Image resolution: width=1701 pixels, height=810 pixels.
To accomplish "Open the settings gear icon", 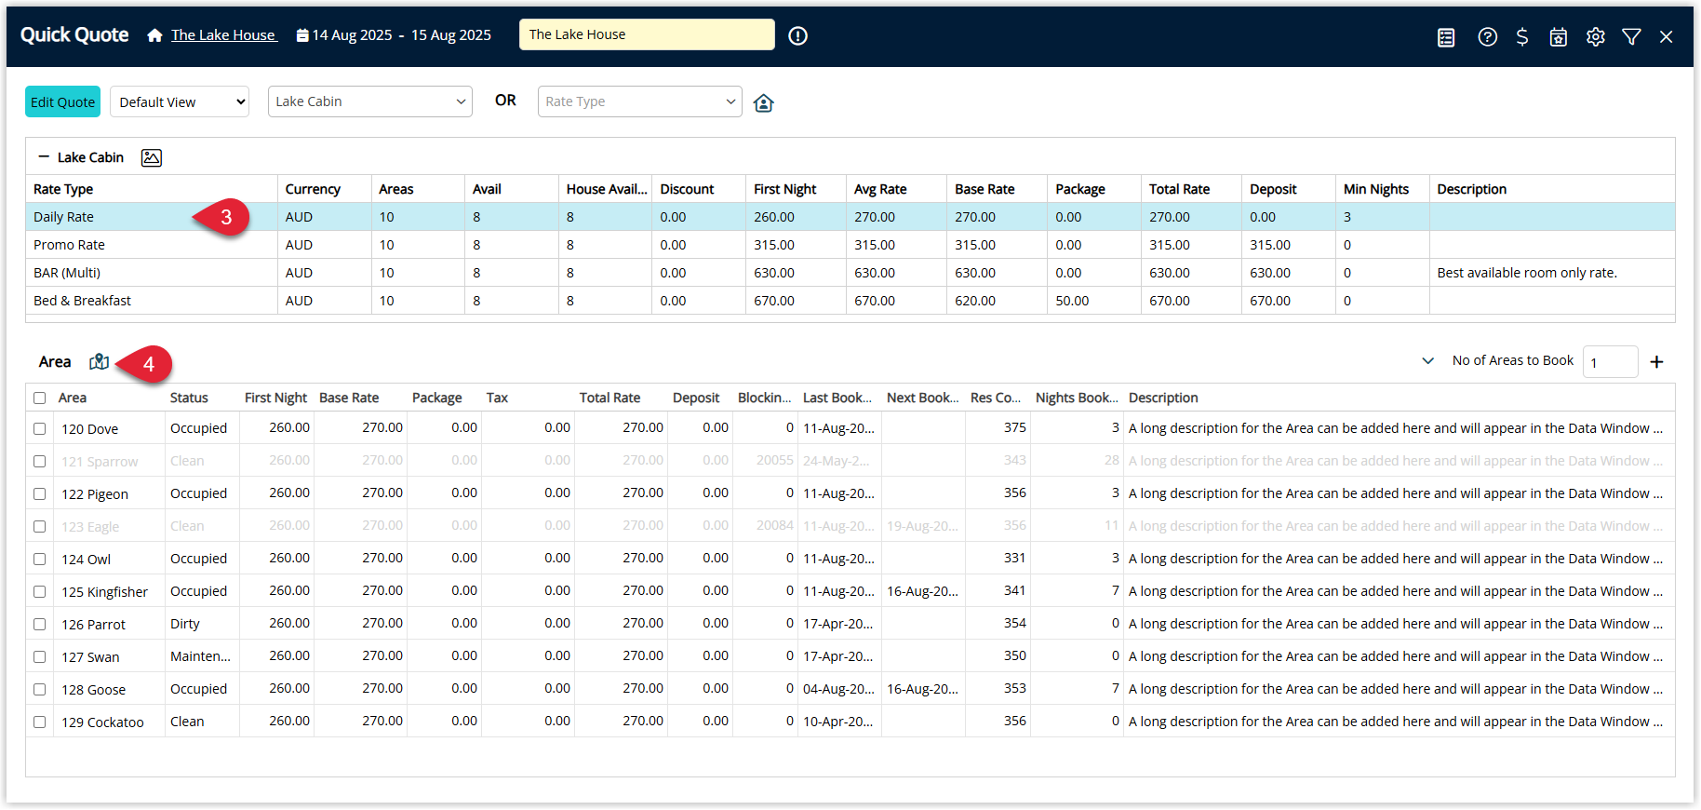I will click(1596, 37).
